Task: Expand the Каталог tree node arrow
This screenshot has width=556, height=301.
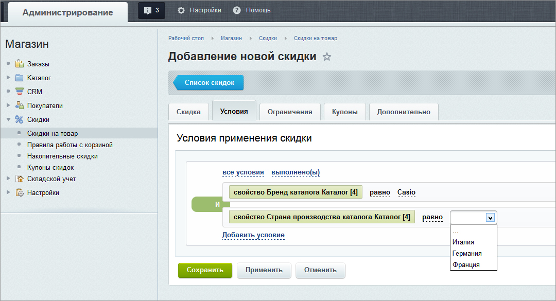Action: click(x=9, y=77)
